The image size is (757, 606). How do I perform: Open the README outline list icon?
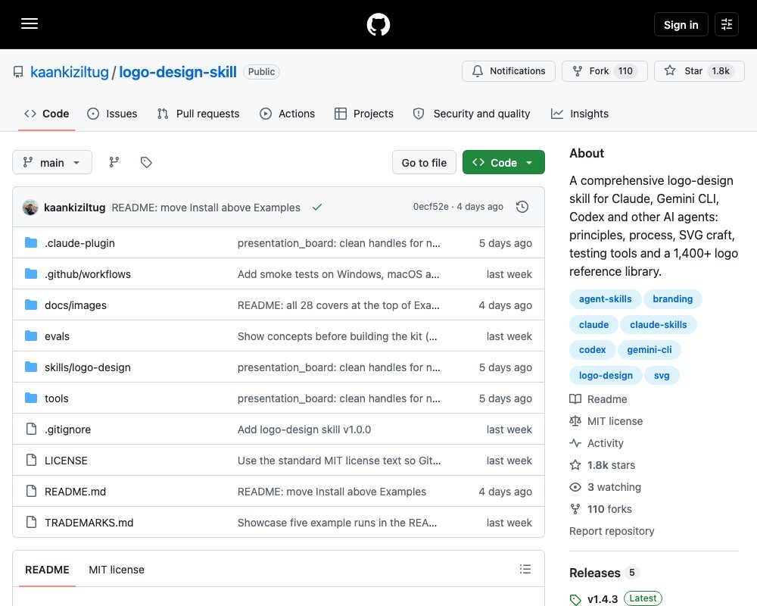[525, 570]
